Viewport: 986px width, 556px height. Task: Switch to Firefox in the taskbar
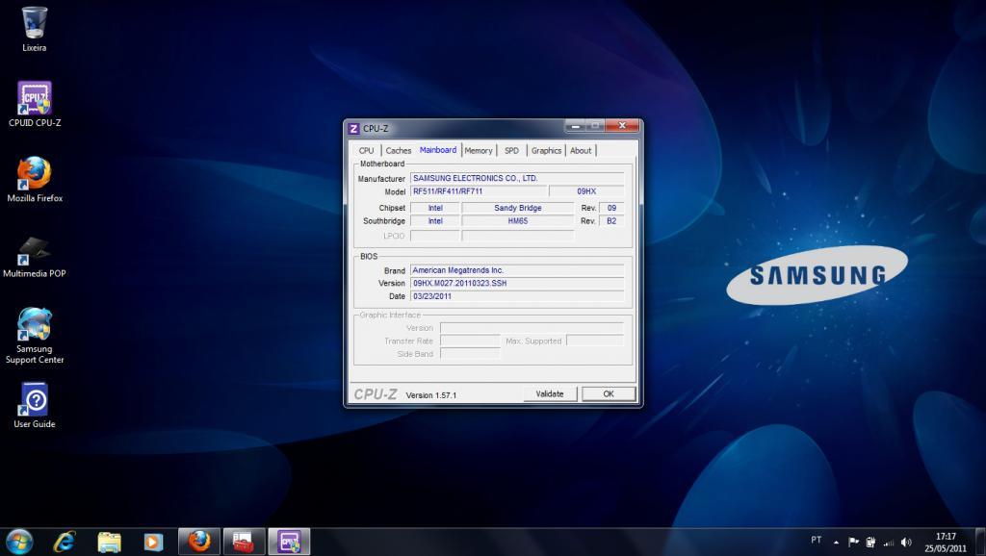[x=199, y=542]
